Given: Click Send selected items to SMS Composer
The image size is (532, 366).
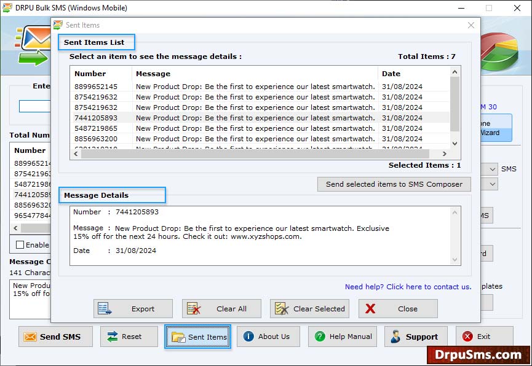Looking at the screenshot, I should 394,184.
